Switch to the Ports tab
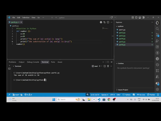The height and width of the screenshot is (121, 161). pyautogui.click(x=53, y=62)
